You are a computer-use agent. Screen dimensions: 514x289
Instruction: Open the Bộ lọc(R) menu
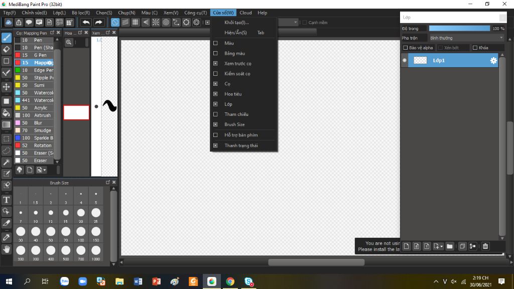pos(81,13)
